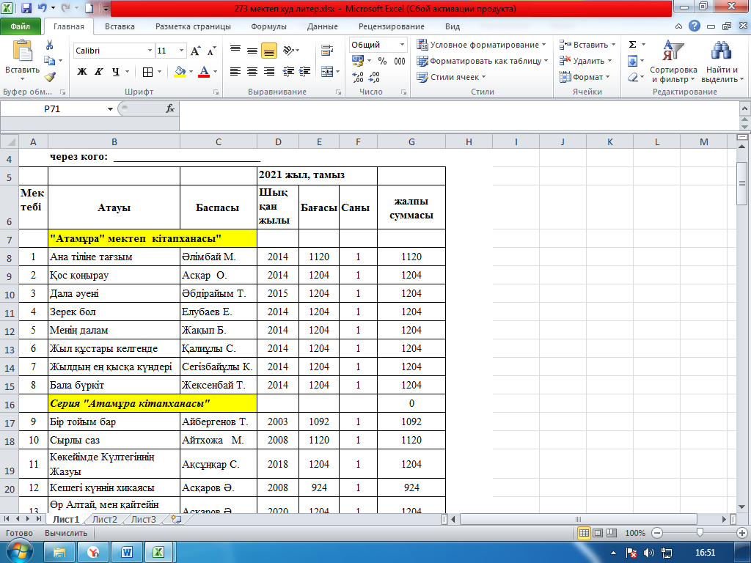Viewport: 751px width, 563px height.
Task: Click the Cut scissors icon
Action: click(49, 45)
